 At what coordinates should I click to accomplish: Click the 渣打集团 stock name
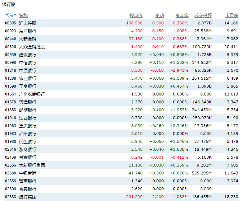[28, 197]
